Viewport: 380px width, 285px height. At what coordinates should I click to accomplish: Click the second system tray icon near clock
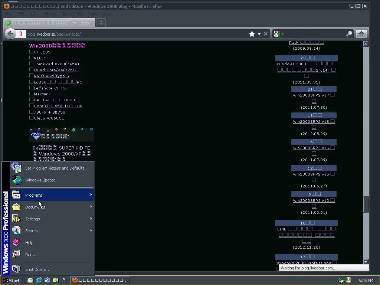pyautogui.click(x=348, y=280)
